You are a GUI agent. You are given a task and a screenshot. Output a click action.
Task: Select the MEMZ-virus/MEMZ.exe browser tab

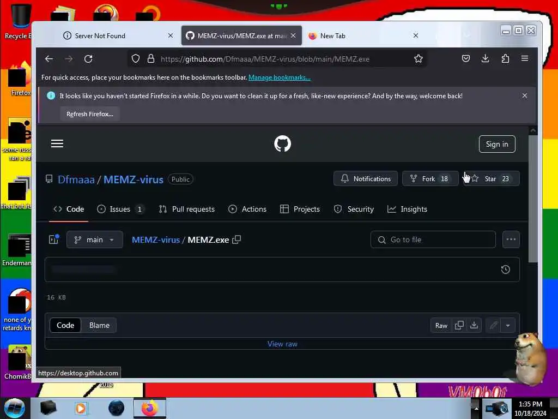coord(241,35)
